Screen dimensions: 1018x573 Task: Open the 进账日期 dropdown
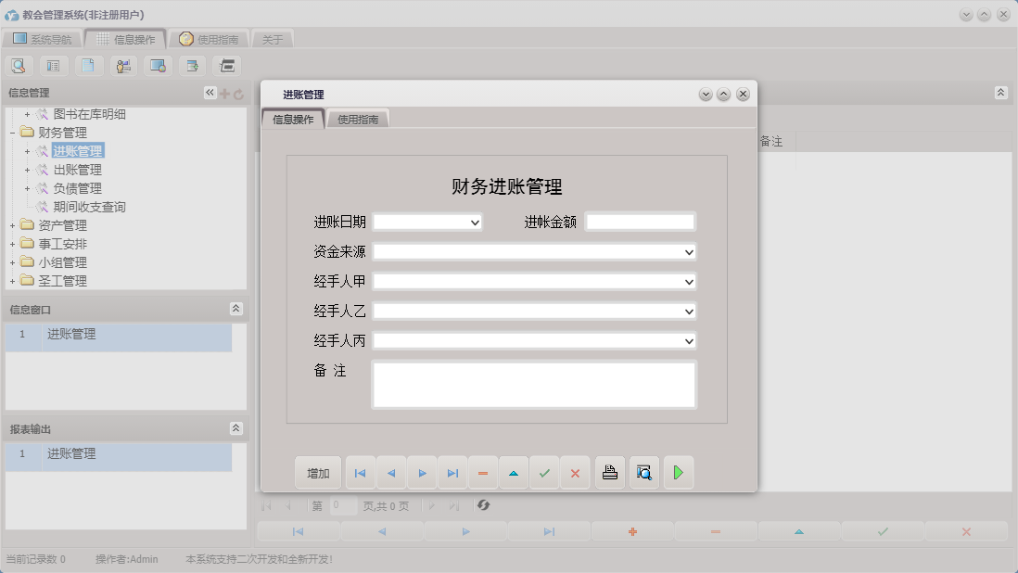click(476, 222)
